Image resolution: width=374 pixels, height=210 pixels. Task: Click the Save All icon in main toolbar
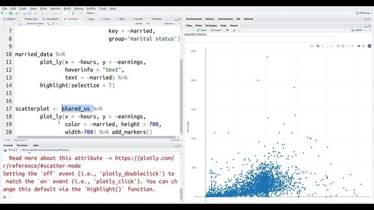coord(29,13)
